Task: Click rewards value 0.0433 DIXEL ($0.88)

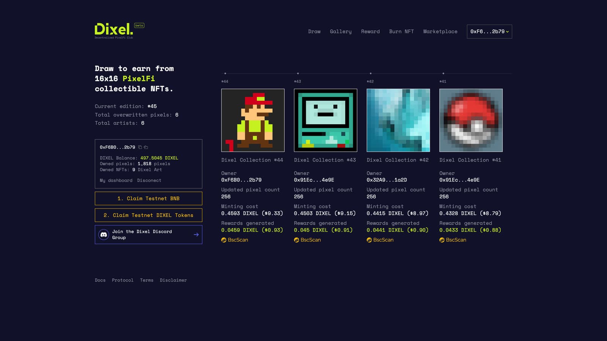Action: [470, 230]
